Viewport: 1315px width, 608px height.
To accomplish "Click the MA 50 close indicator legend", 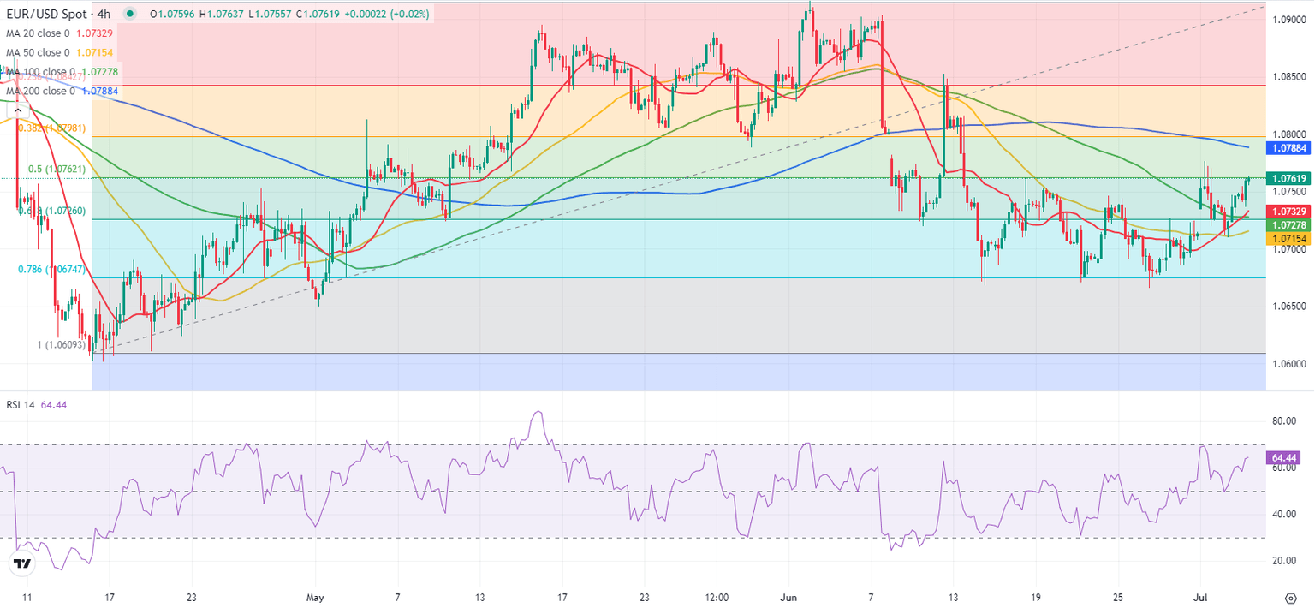I will click(59, 52).
